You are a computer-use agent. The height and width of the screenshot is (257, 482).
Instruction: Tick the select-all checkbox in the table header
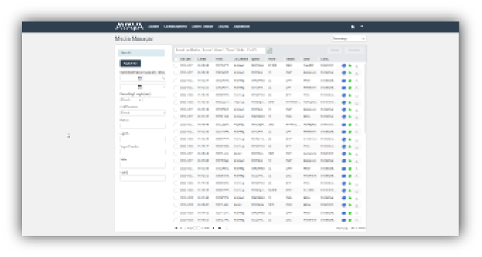tap(176, 59)
